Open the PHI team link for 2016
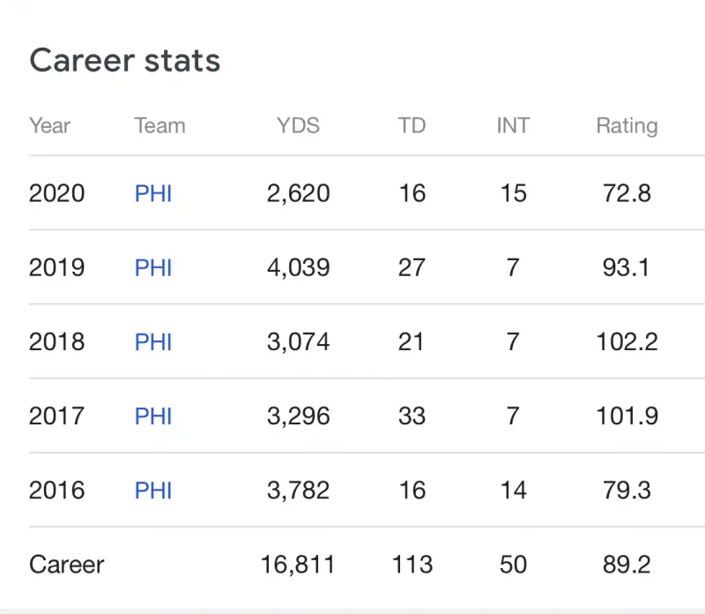705x614 pixels. tap(153, 490)
